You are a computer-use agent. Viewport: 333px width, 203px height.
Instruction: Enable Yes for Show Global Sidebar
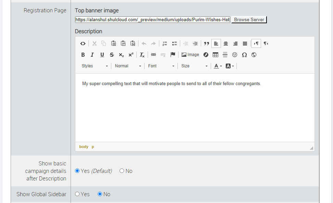coord(77,194)
